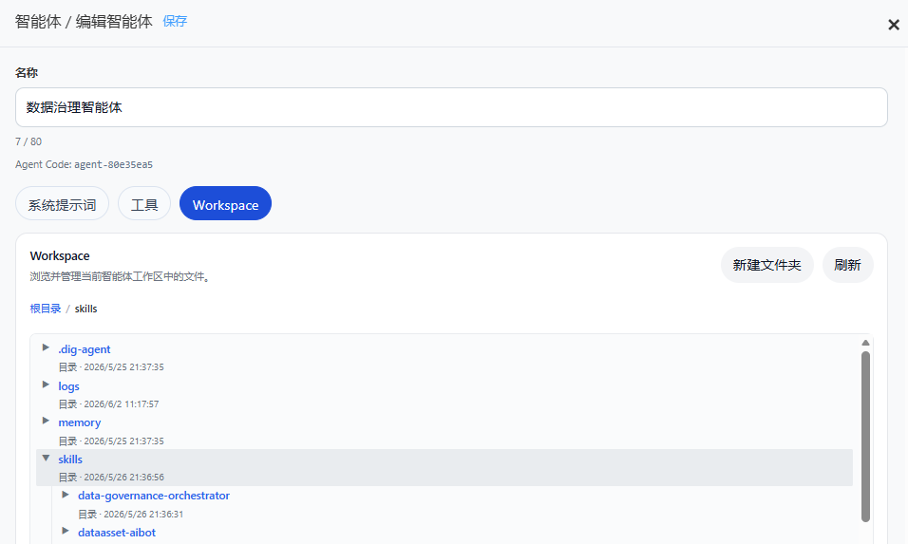908x544 pixels.
Task: Close the edit agent dialog
Action: (x=894, y=25)
